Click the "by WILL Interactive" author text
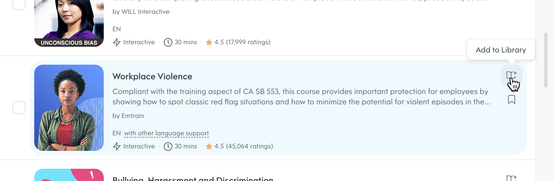This screenshot has width=554, height=181. tap(141, 12)
